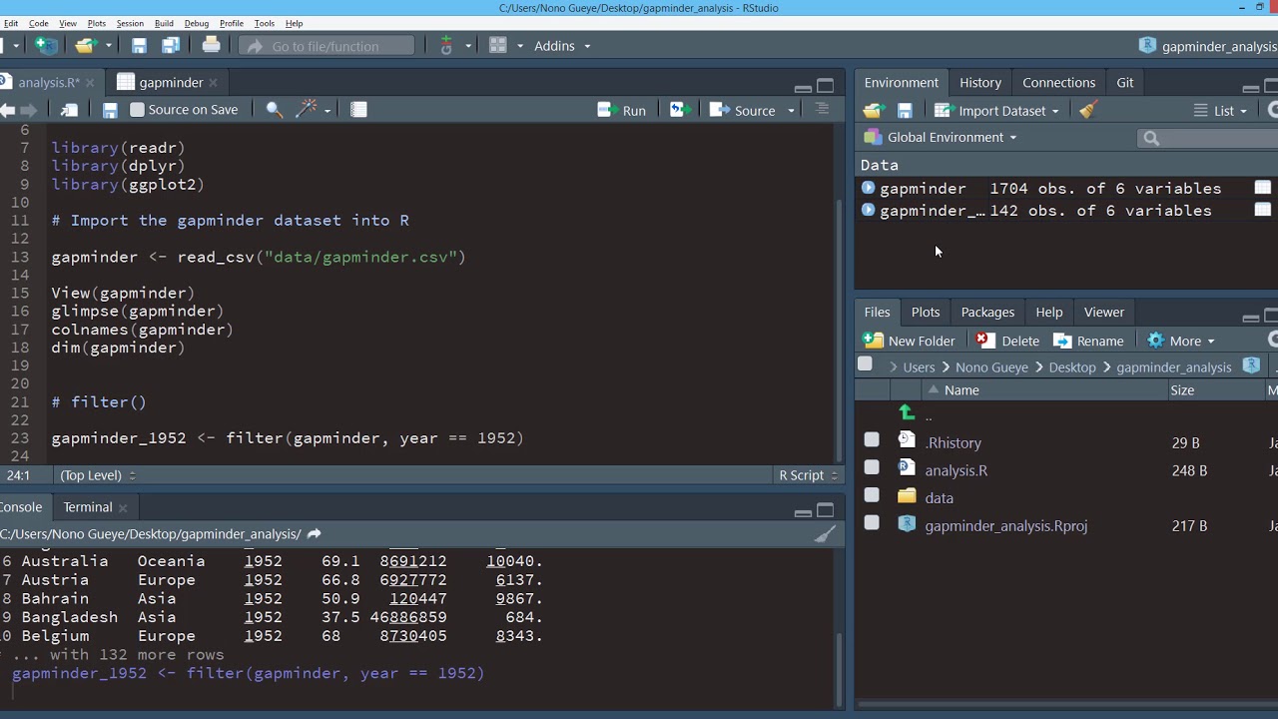Image resolution: width=1278 pixels, height=719 pixels.
Task: Click the save all documents icon
Action: pos(171,45)
